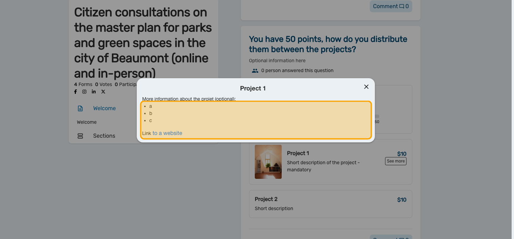Click the $10 price on Project 2
Viewport: 514px width, 239px height.
pyautogui.click(x=402, y=200)
